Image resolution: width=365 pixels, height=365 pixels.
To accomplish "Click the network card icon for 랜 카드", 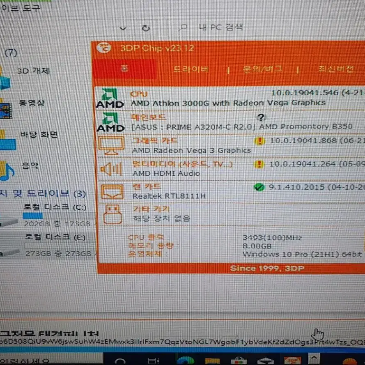I will [x=112, y=192].
